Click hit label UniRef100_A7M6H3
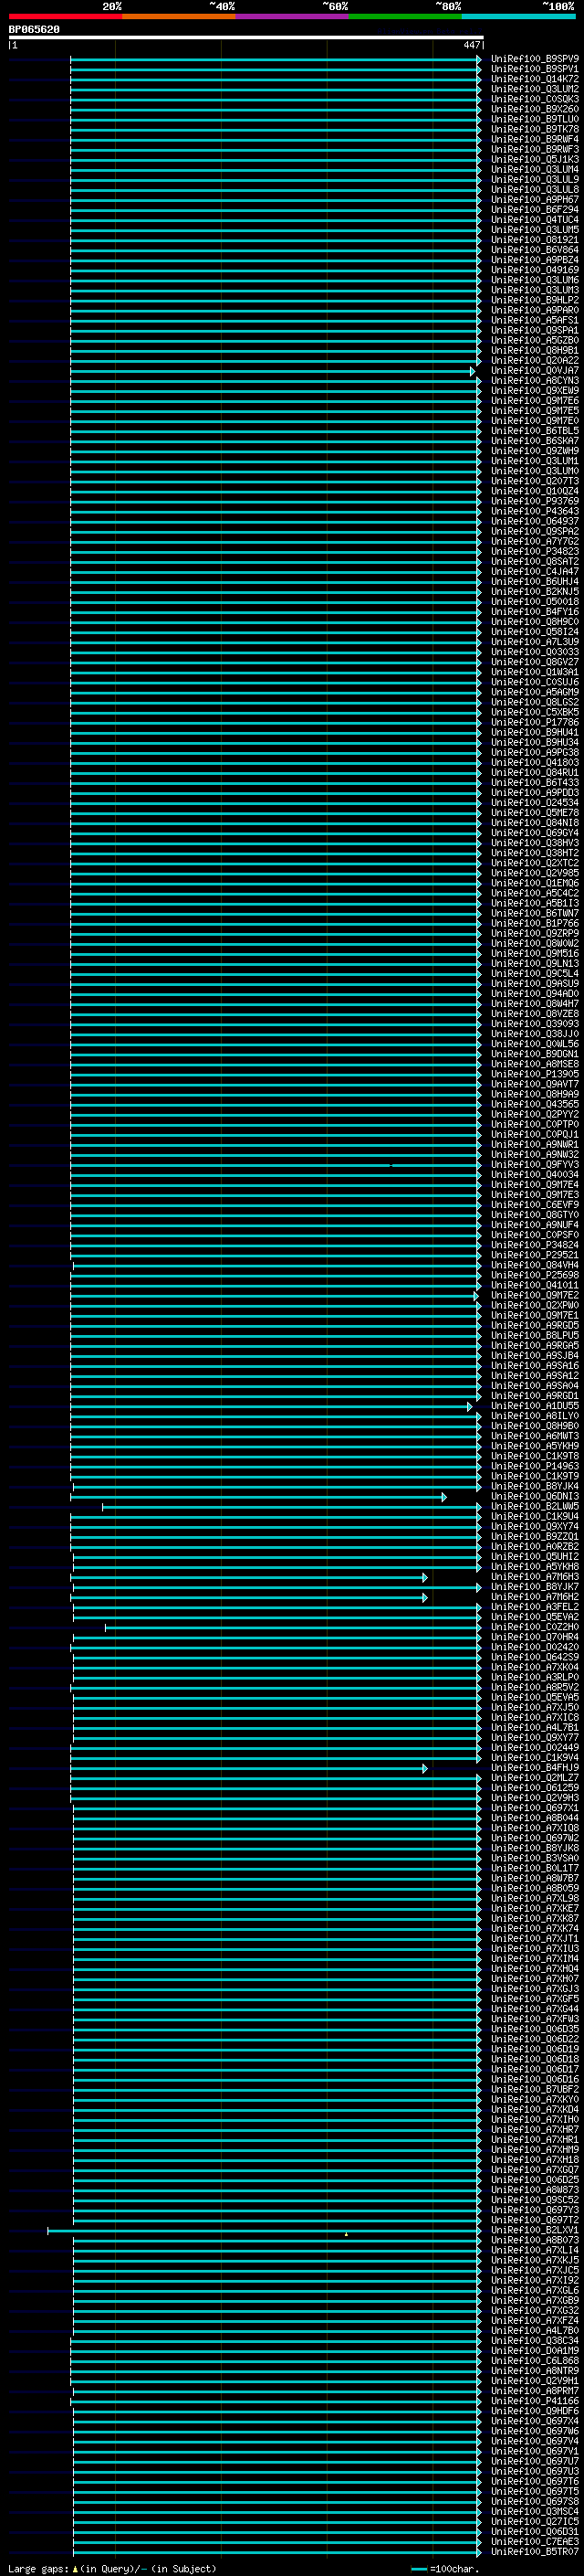 click(535, 1577)
